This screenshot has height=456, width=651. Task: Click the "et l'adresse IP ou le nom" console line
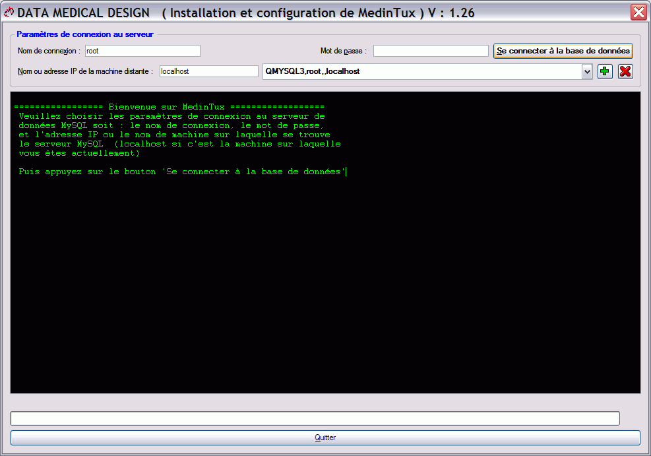[174, 135]
